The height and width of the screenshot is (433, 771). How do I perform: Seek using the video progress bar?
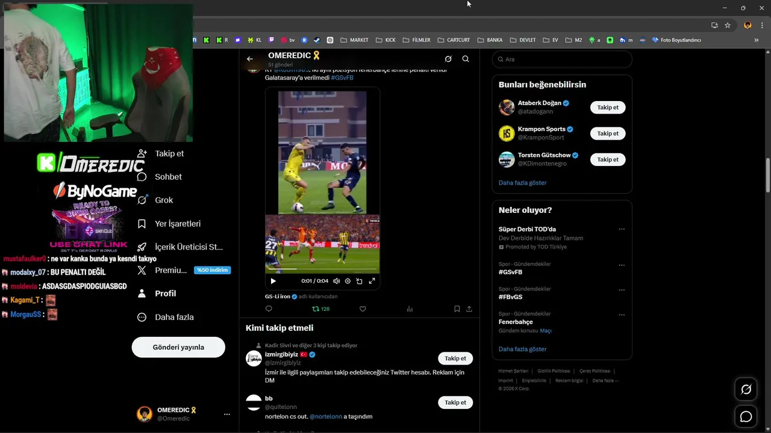pos(322,269)
